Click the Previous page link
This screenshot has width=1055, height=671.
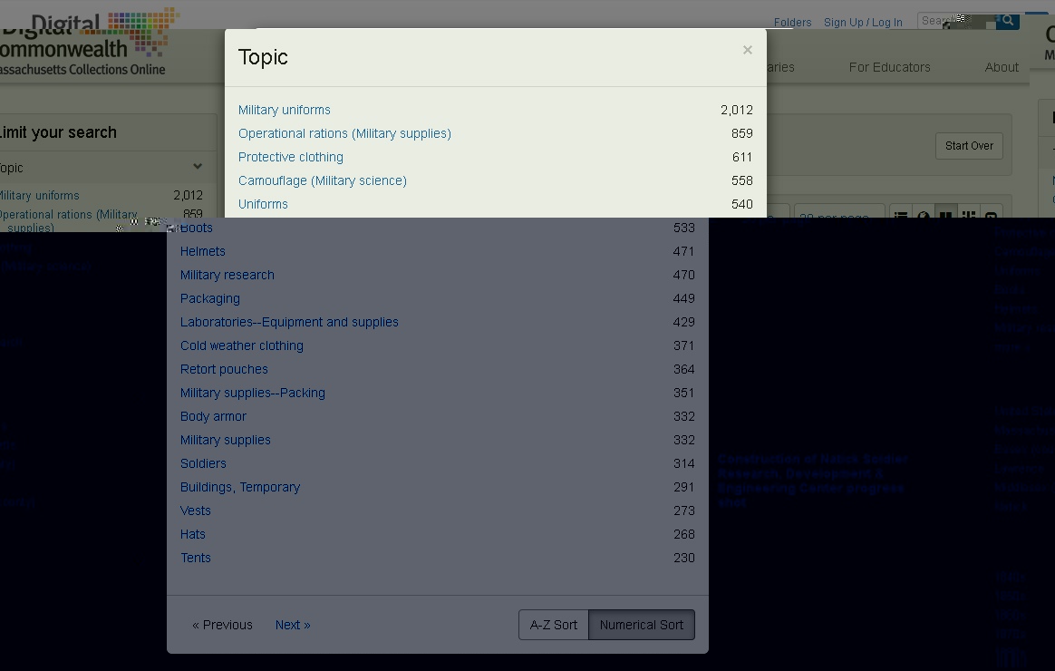pos(222,625)
